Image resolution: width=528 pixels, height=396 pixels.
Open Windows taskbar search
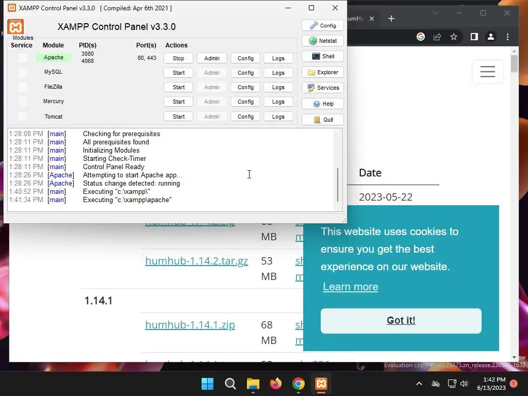point(230,384)
